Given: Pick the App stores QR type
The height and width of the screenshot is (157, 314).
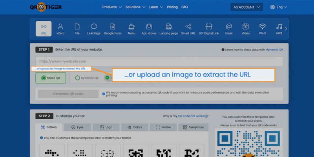Looking at the screenshot, I should pyautogui.click(x=149, y=29).
